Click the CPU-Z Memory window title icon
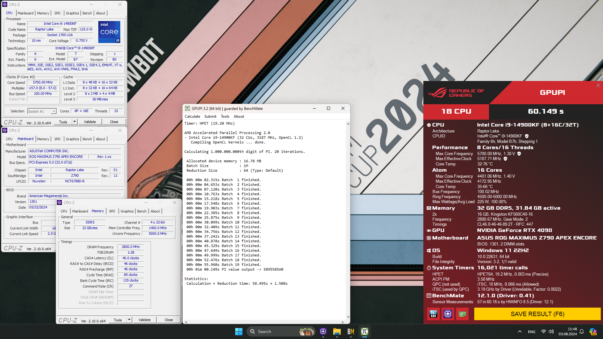 pos(59,202)
